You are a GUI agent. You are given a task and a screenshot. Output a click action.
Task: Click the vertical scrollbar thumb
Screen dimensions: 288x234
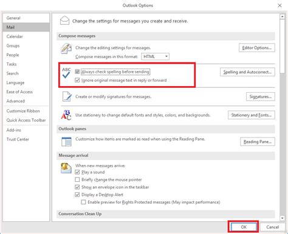(x=283, y=47)
